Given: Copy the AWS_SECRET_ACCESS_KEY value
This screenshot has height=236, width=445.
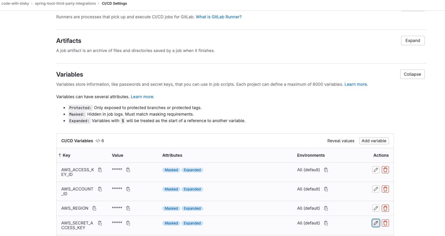Looking at the screenshot, I should (x=128, y=223).
